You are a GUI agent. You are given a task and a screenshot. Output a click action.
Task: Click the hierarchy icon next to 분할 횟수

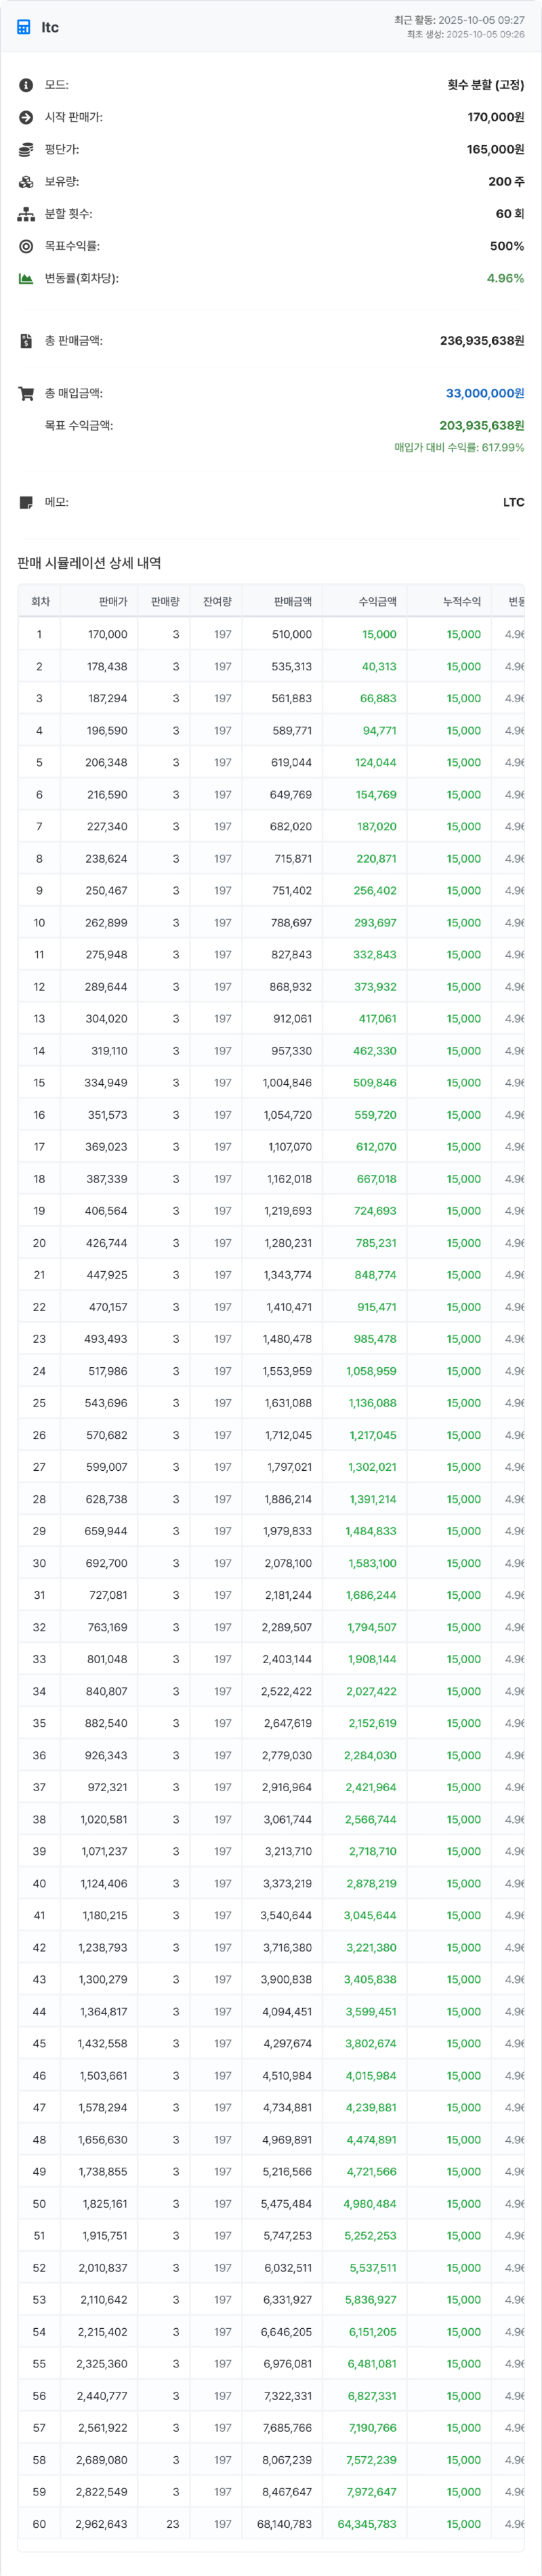[x=26, y=214]
